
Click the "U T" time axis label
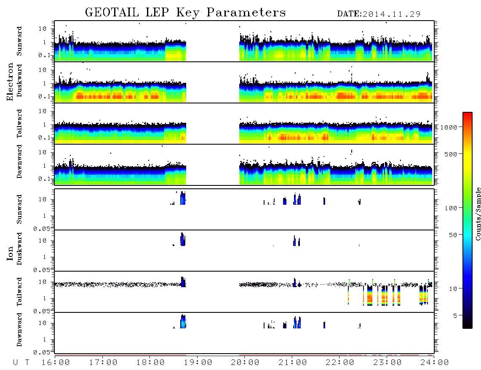click(21, 363)
